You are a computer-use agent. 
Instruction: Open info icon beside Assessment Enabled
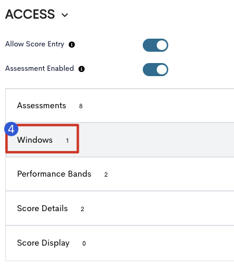[x=82, y=69]
